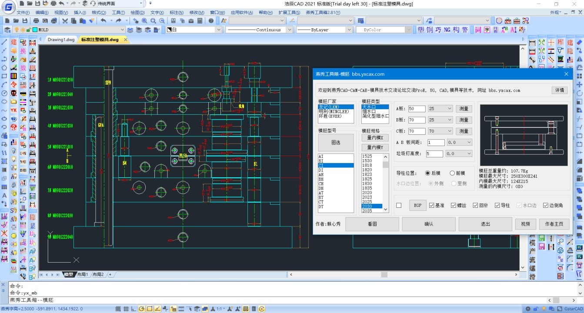Click the 量内模X button
This screenshot has width=584, height=313.
375,138
